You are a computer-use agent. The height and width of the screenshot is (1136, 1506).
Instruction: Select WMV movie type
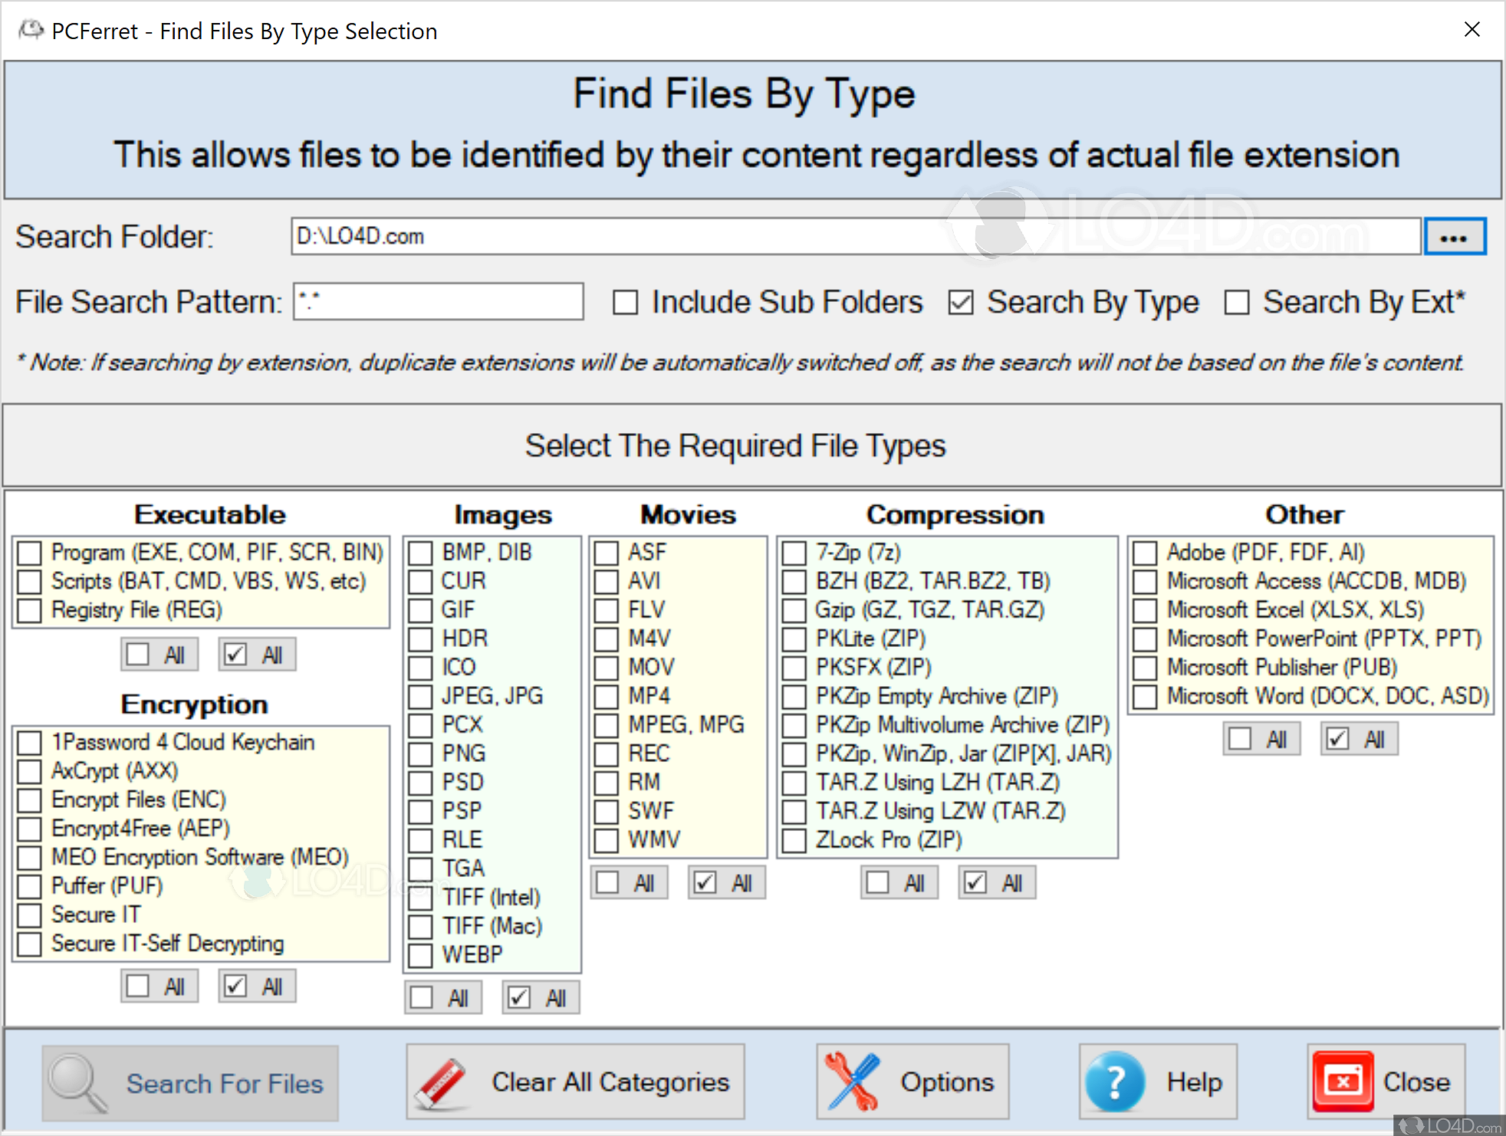tap(607, 840)
